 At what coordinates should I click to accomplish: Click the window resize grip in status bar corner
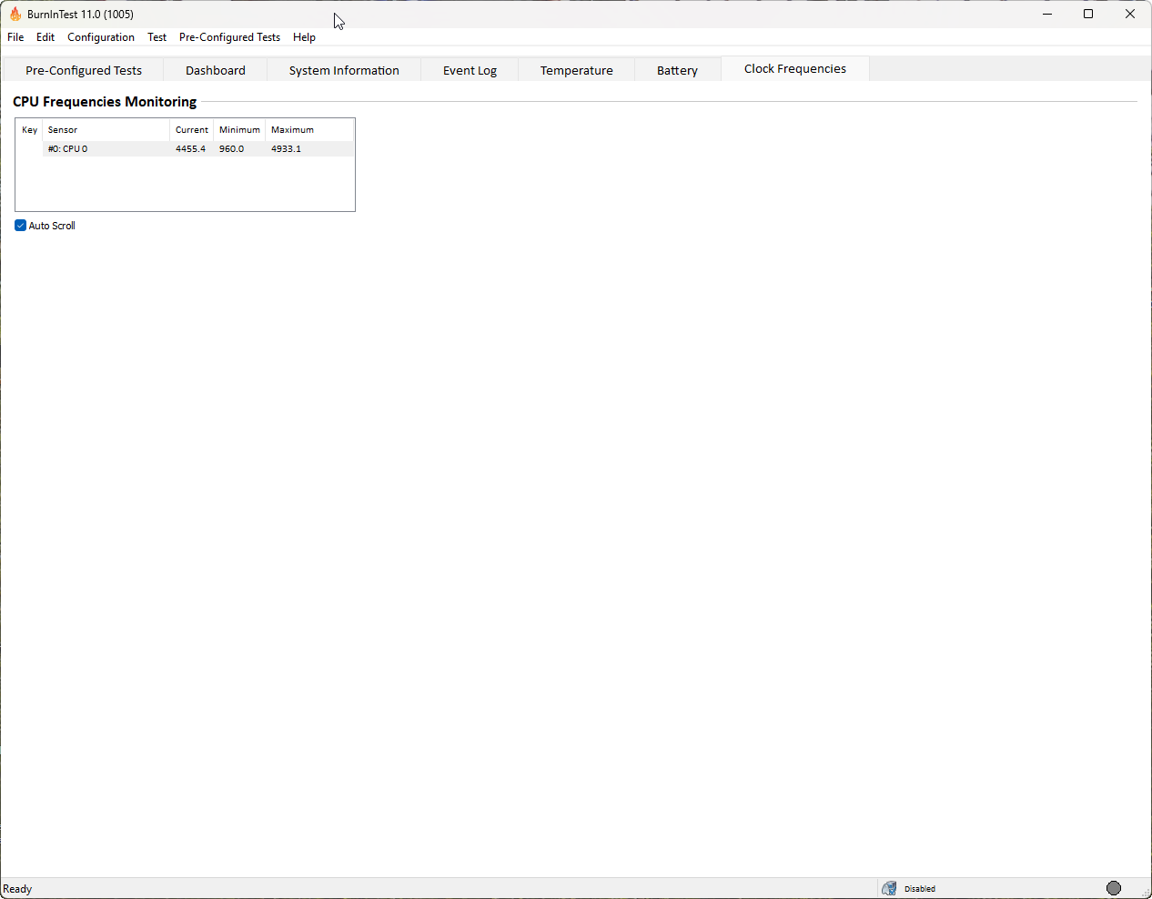click(1145, 892)
